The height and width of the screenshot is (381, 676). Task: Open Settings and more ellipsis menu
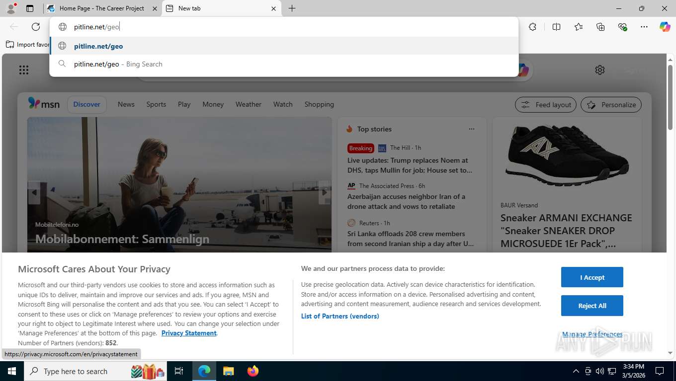pyautogui.click(x=644, y=27)
